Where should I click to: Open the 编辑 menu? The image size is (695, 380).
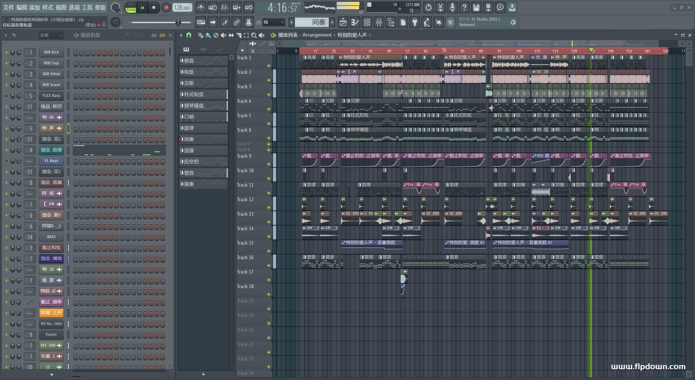22,7
